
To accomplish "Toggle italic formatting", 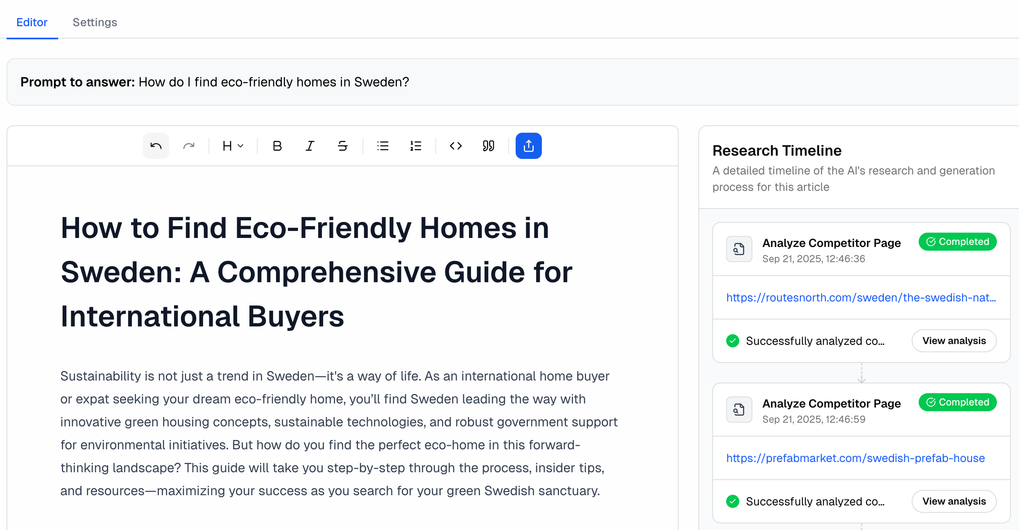I will [310, 146].
